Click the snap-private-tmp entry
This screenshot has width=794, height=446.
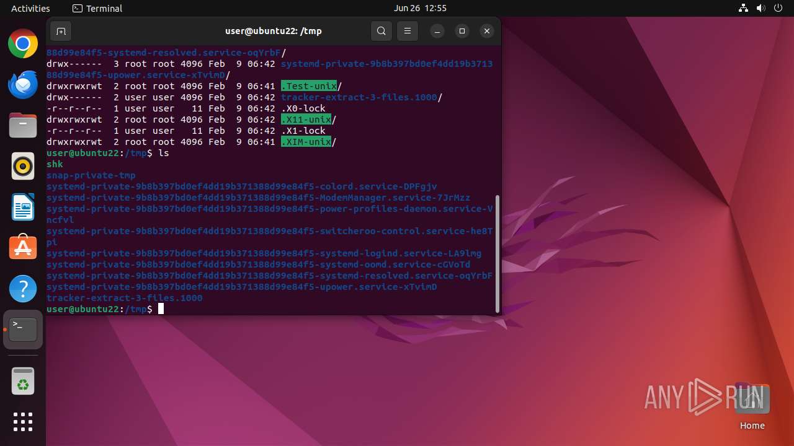point(91,175)
